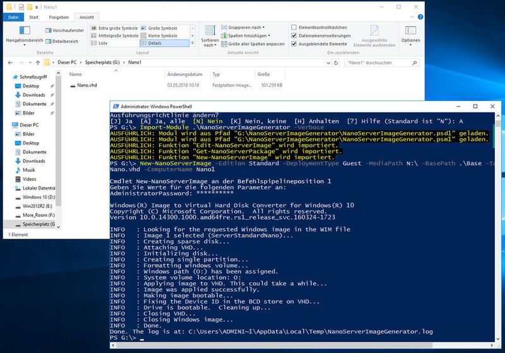
Task: Sort by Typ column header
Action: click(216, 74)
